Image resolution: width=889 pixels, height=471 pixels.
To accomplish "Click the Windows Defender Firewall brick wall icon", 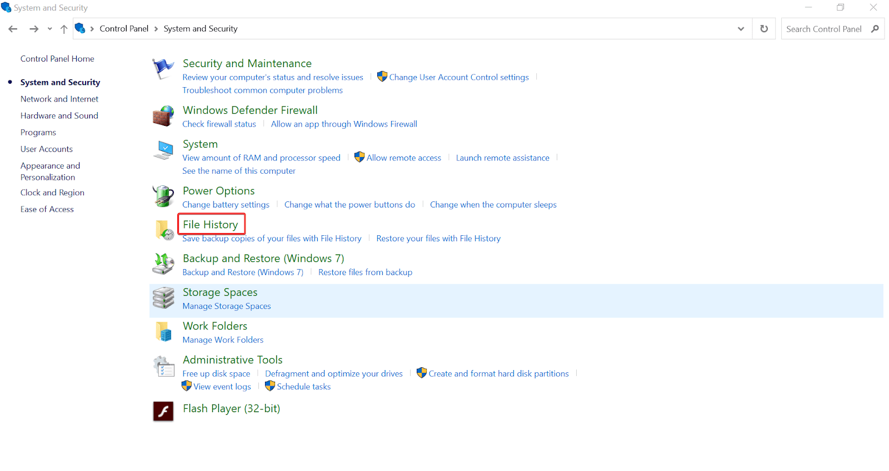I will pyautogui.click(x=163, y=117).
